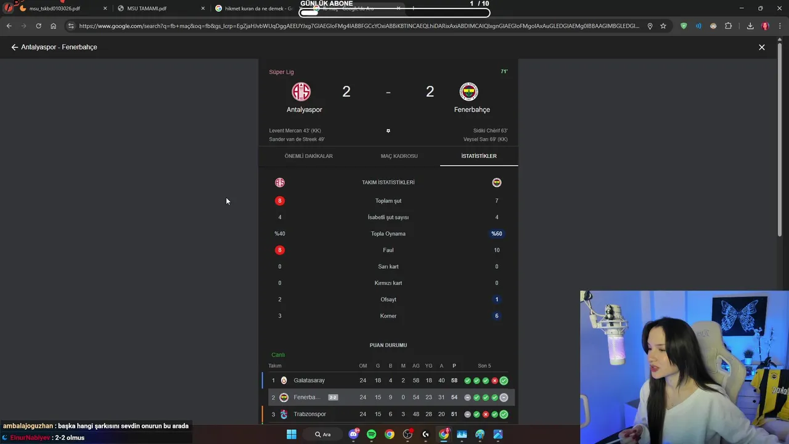Switch to the ÖNEMLİ DAKİKALAR tab

click(309, 156)
